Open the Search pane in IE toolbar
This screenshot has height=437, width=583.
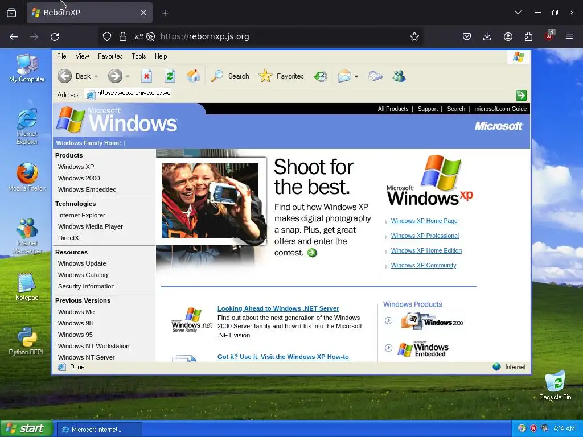230,76
